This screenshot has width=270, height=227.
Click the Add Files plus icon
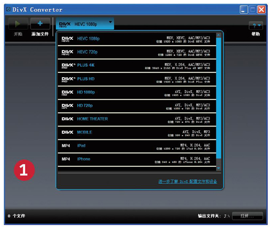[40, 23]
